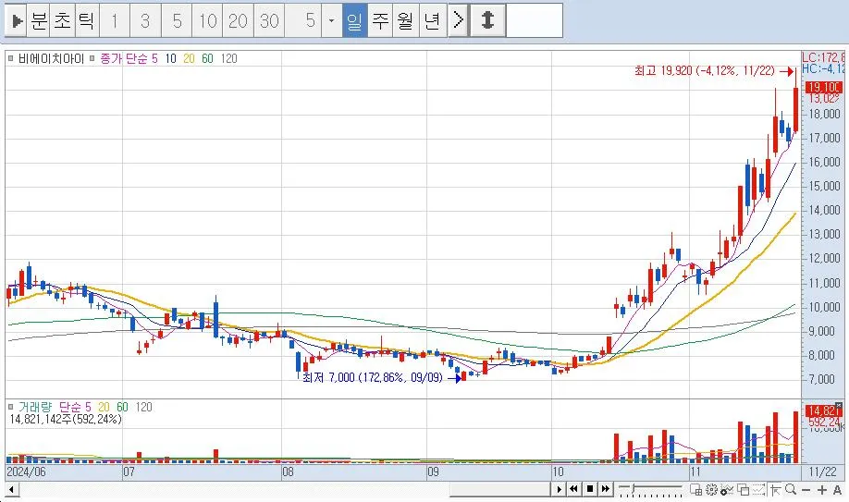This screenshot has height=502, width=849.
Task: Click the A text tool icon
Action: pos(837,490)
